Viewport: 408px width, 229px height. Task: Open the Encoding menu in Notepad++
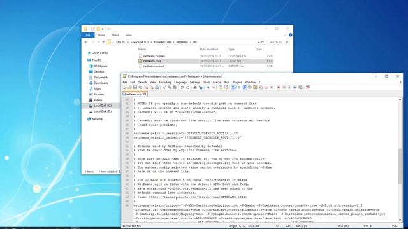click(x=165, y=82)
